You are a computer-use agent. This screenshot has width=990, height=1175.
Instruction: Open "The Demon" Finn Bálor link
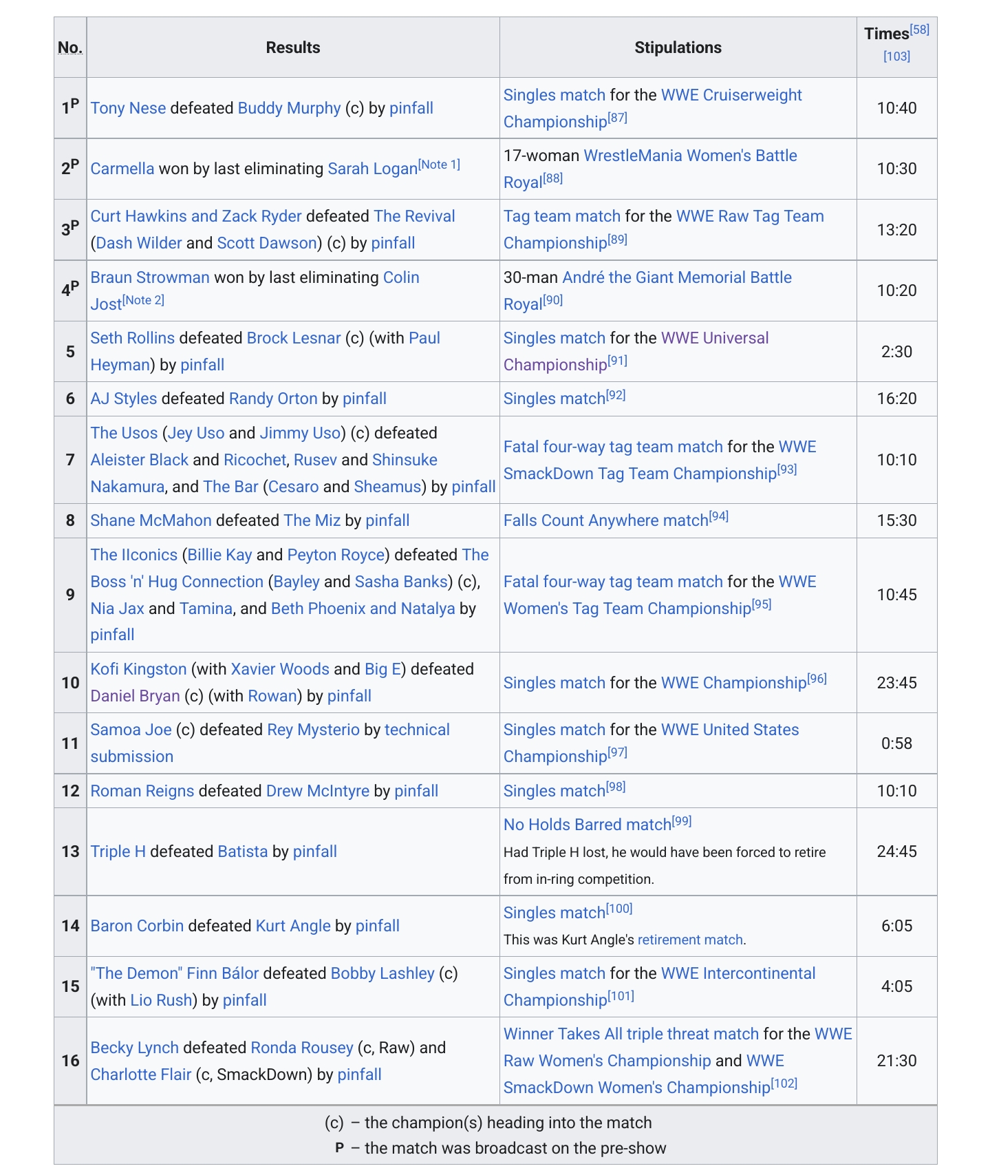tap(175, 973)
